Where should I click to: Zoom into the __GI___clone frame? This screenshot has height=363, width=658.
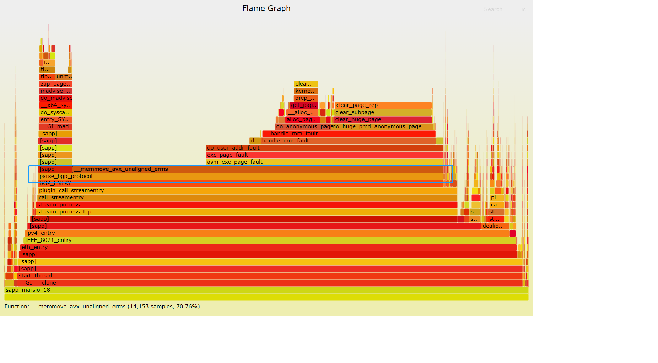click(x=270, y=283)
